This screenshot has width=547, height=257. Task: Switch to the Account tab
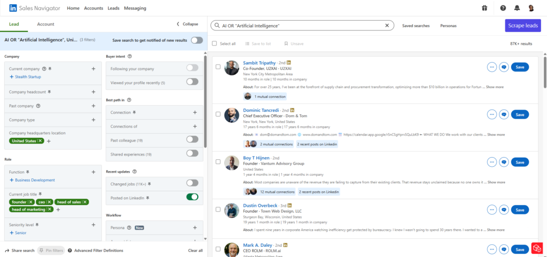[x=46, y=24]
